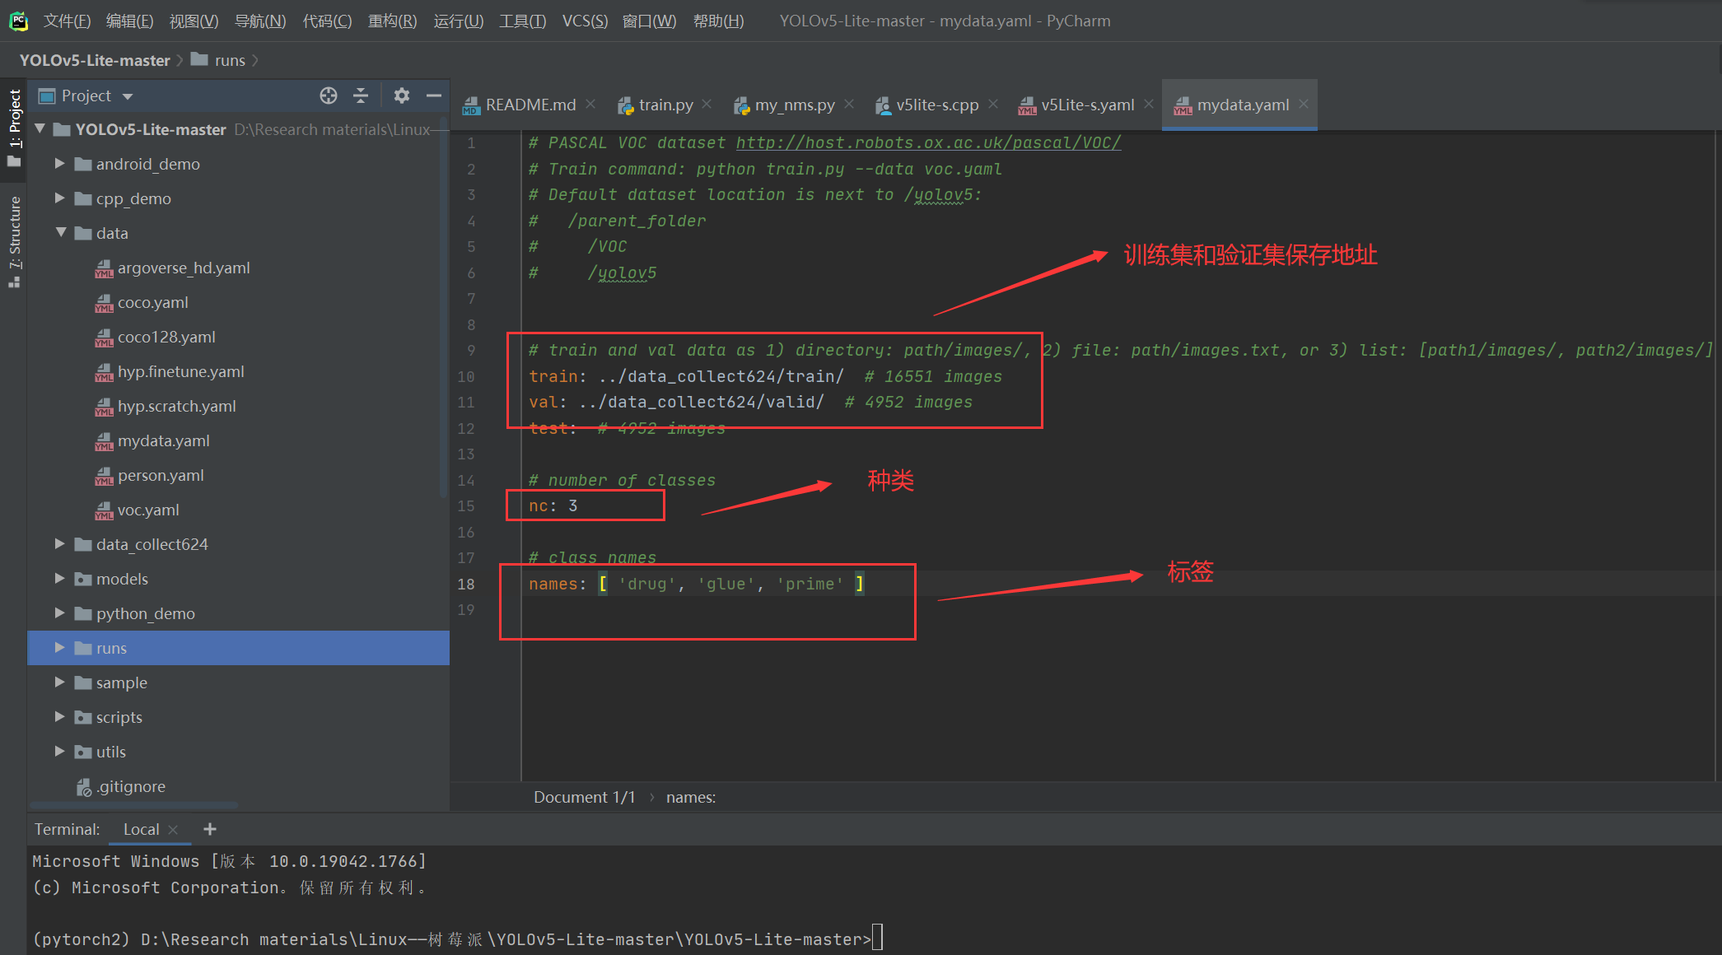Click the locate/scroll-from-source target icon
This screenshot has width=1722, height=955.
point(329,95)
